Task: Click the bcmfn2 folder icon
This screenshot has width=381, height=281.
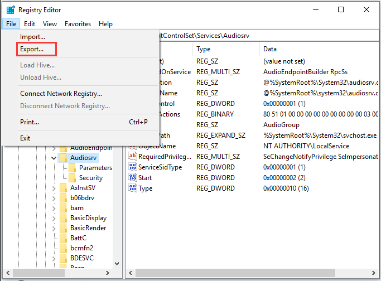Action: coord(63,248)
